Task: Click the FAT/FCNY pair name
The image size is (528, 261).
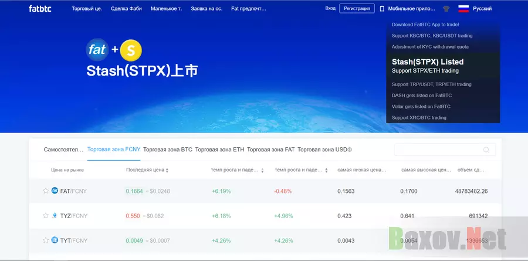Action: click(73, 191)
